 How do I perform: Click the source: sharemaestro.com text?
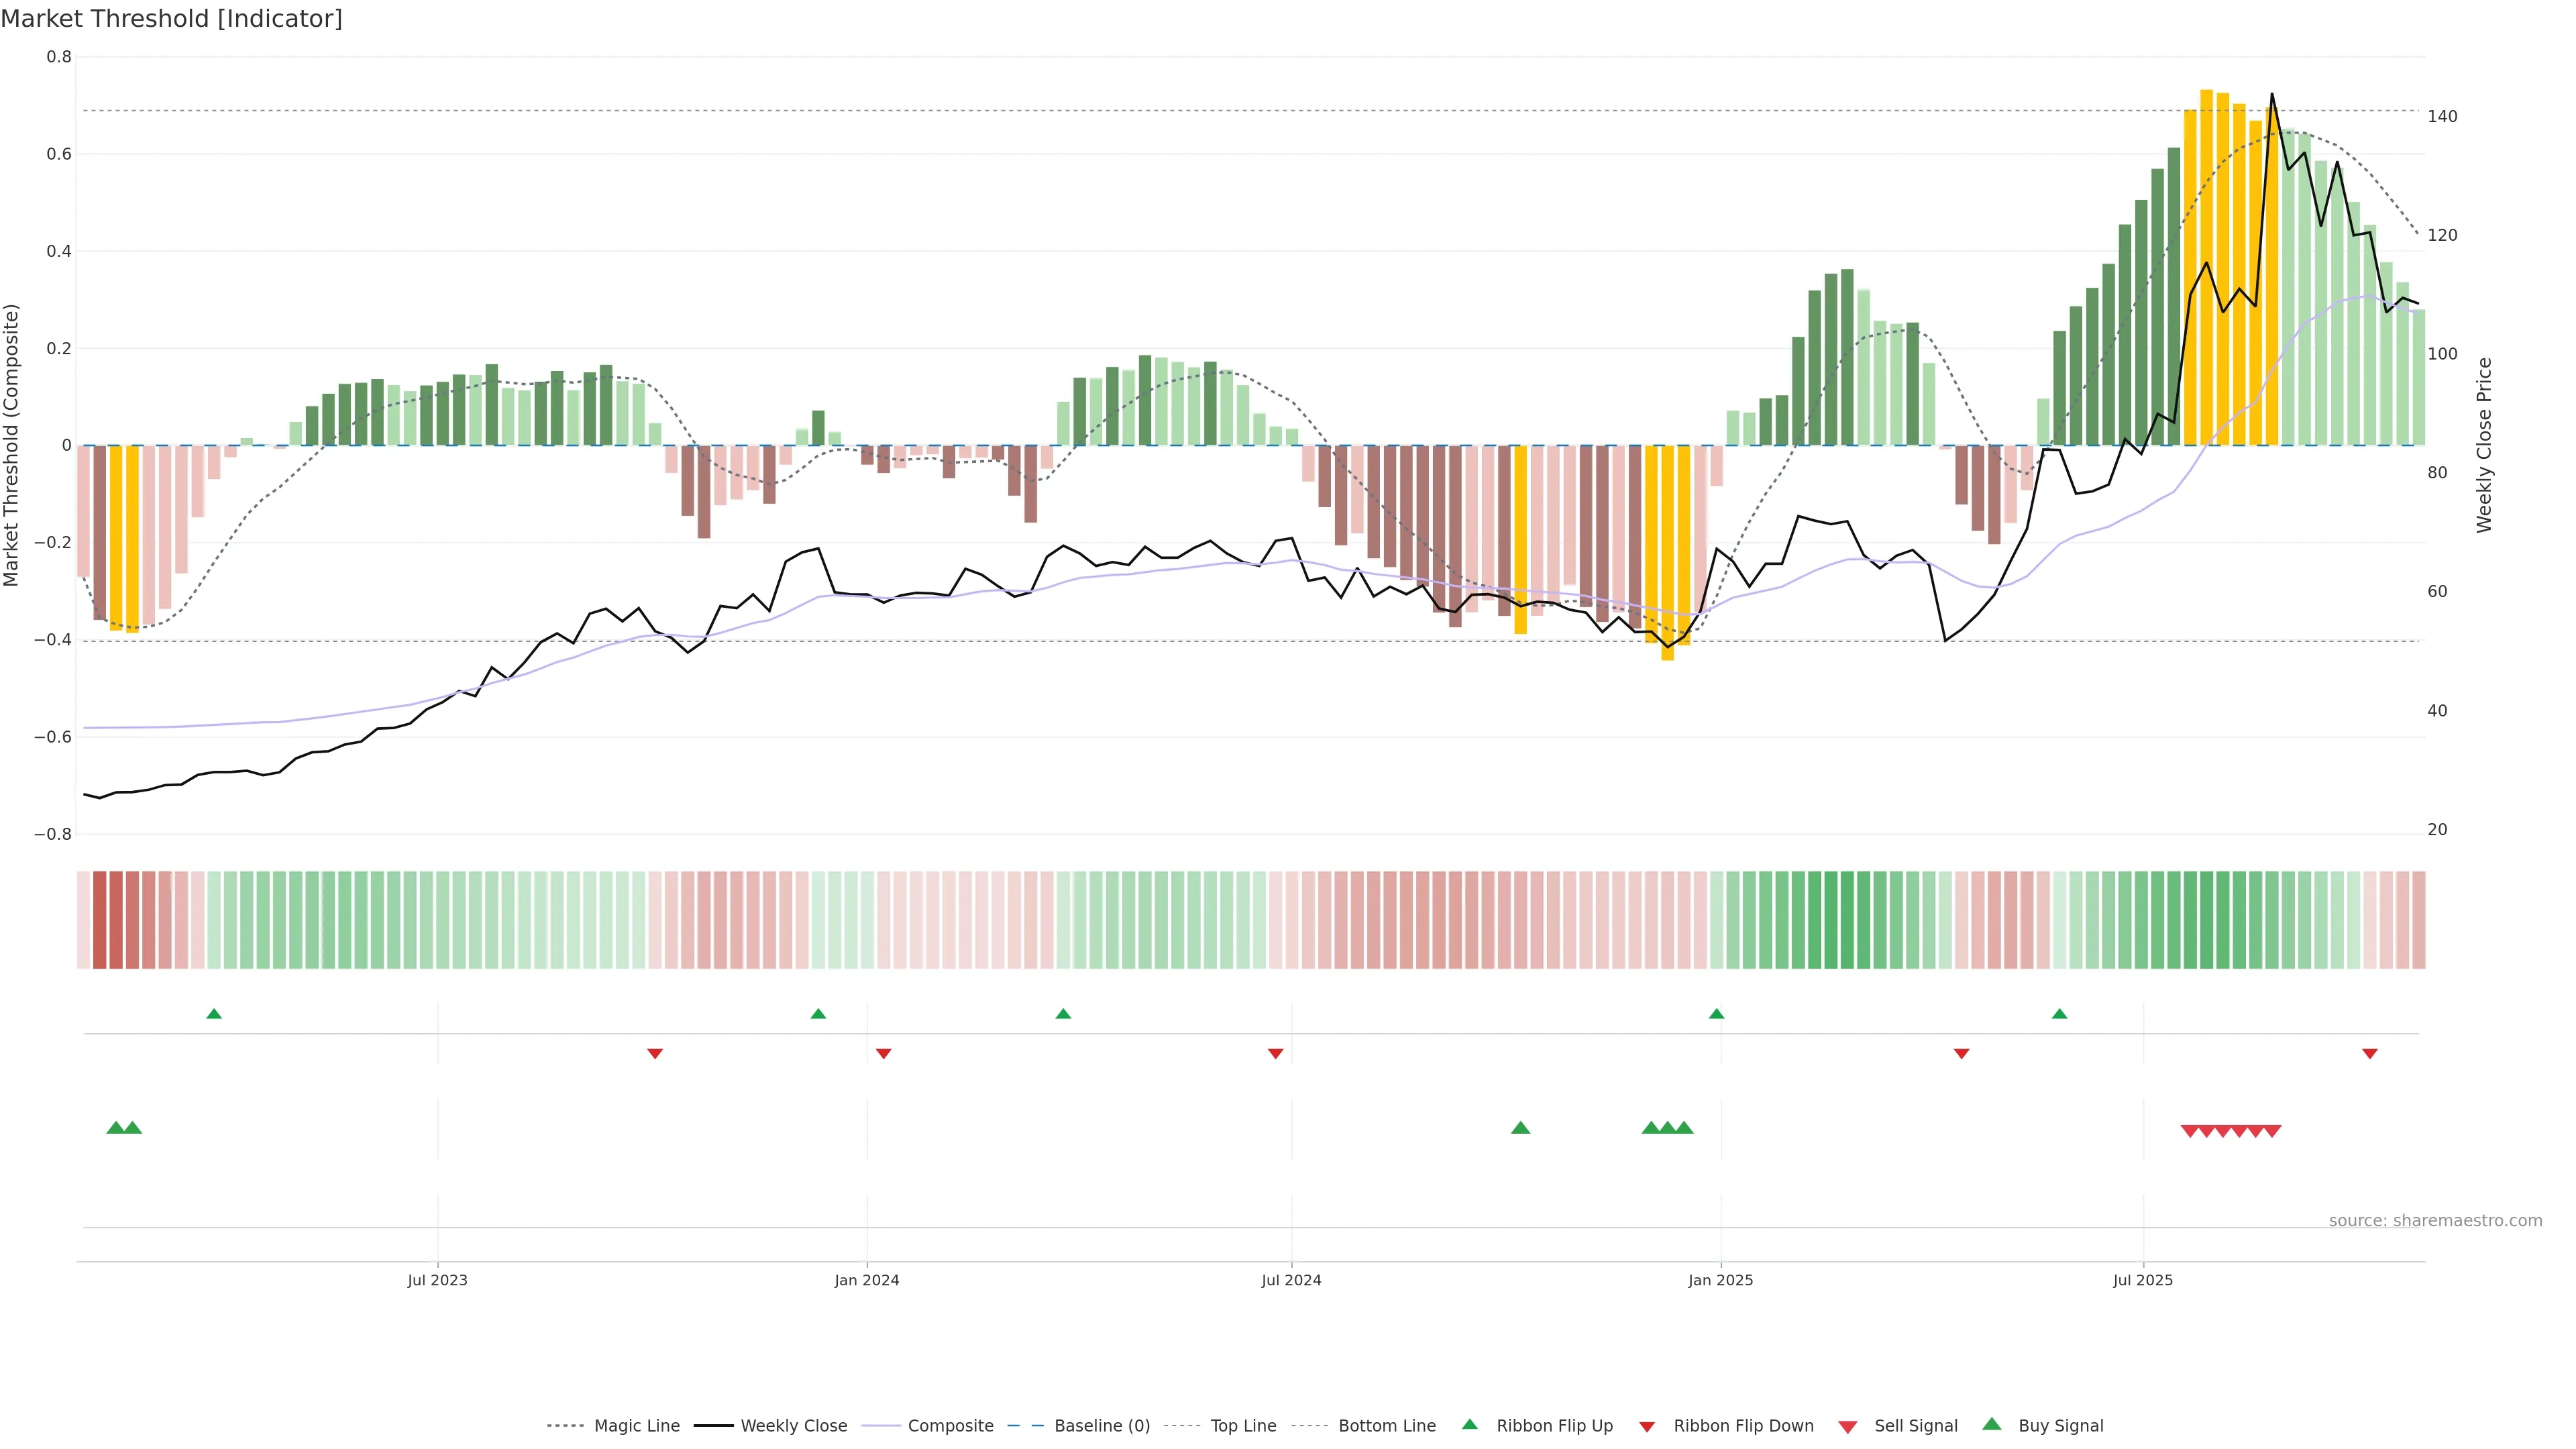[2435, 1220]
